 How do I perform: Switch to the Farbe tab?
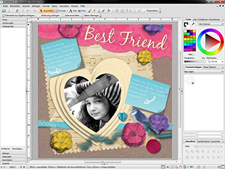point(188,19)
